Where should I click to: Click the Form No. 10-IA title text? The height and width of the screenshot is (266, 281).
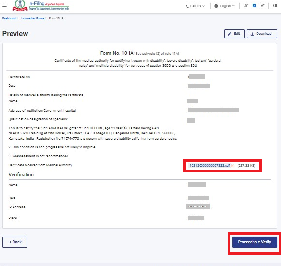(x=117, y=53)
